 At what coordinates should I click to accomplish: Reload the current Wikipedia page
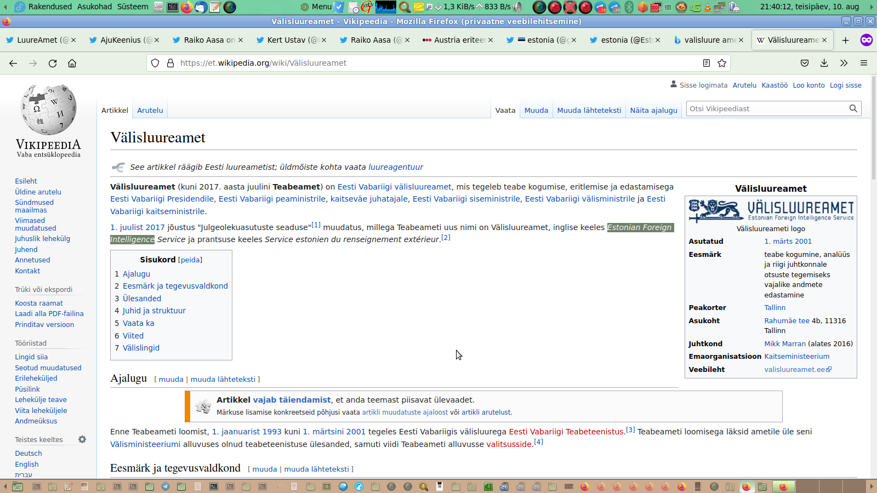click(x=53, y=63)
